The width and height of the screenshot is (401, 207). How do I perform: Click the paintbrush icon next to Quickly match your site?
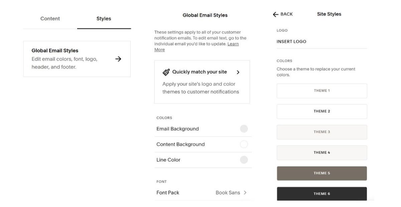(x=166, y=72)
